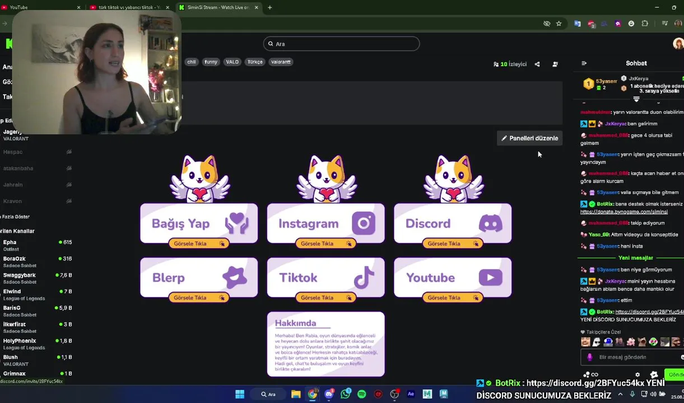
Task: Switch to the YouTube browser tab
Action: pyautogui.click(x=39, y=7)
